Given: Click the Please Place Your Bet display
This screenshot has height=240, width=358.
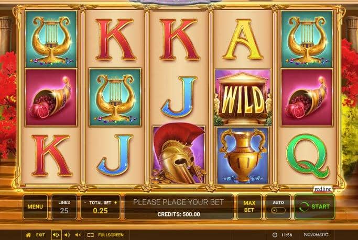Looking at the screenshot, I should tap(179, 207).
